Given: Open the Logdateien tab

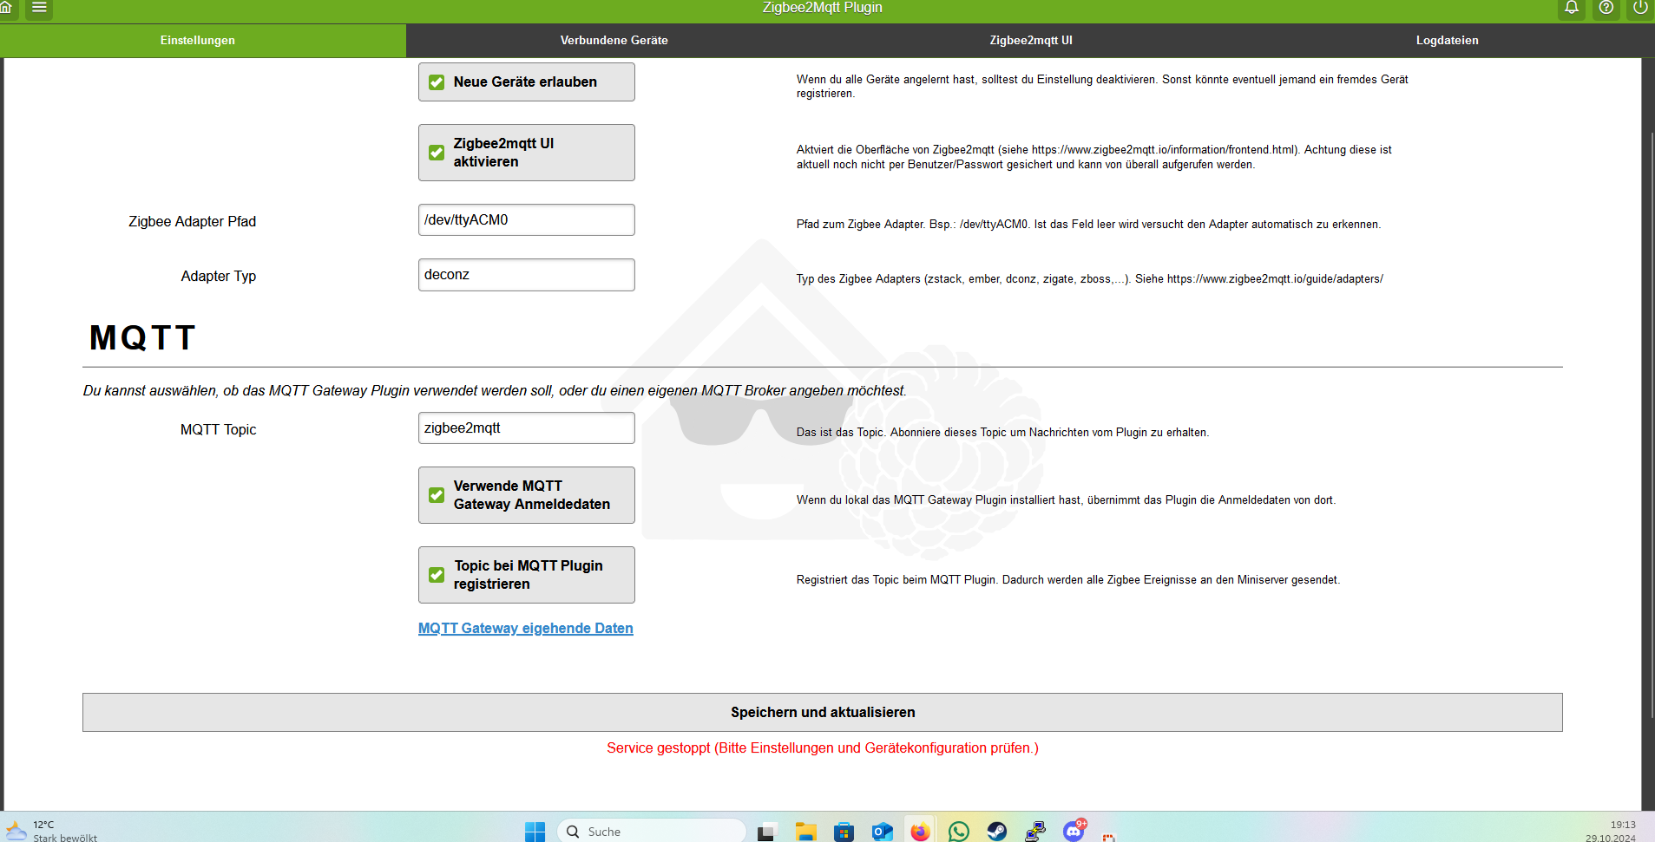Looking at the screenshot, I should click(1448, 41).
